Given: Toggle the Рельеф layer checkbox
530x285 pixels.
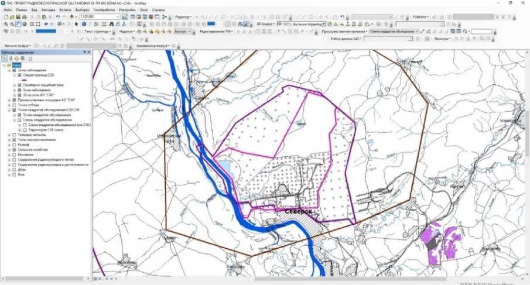Looking at the screenshot, I should tap(14, 145).
